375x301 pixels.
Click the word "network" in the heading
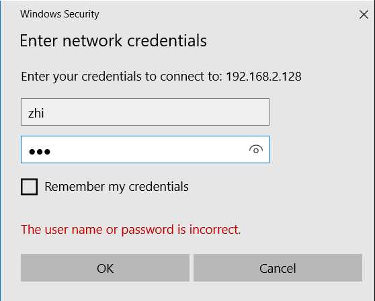coord(92,40)
